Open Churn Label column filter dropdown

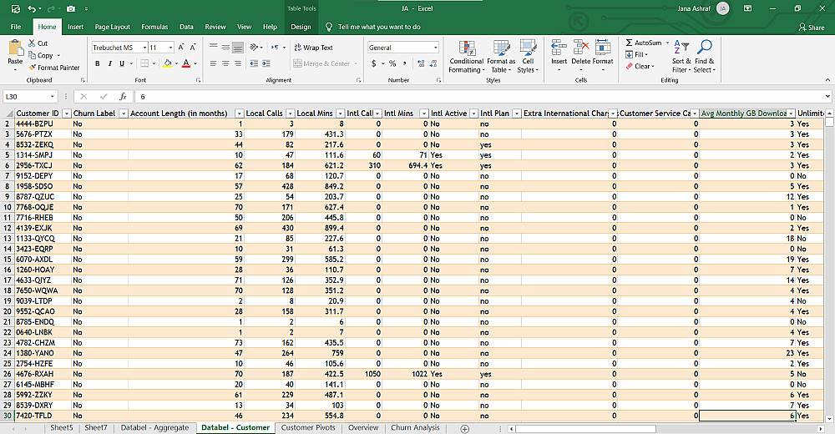123,113
